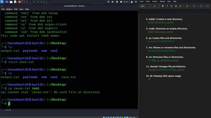
Task: Open the Kali applications menu icon
Action: (2, 2)
